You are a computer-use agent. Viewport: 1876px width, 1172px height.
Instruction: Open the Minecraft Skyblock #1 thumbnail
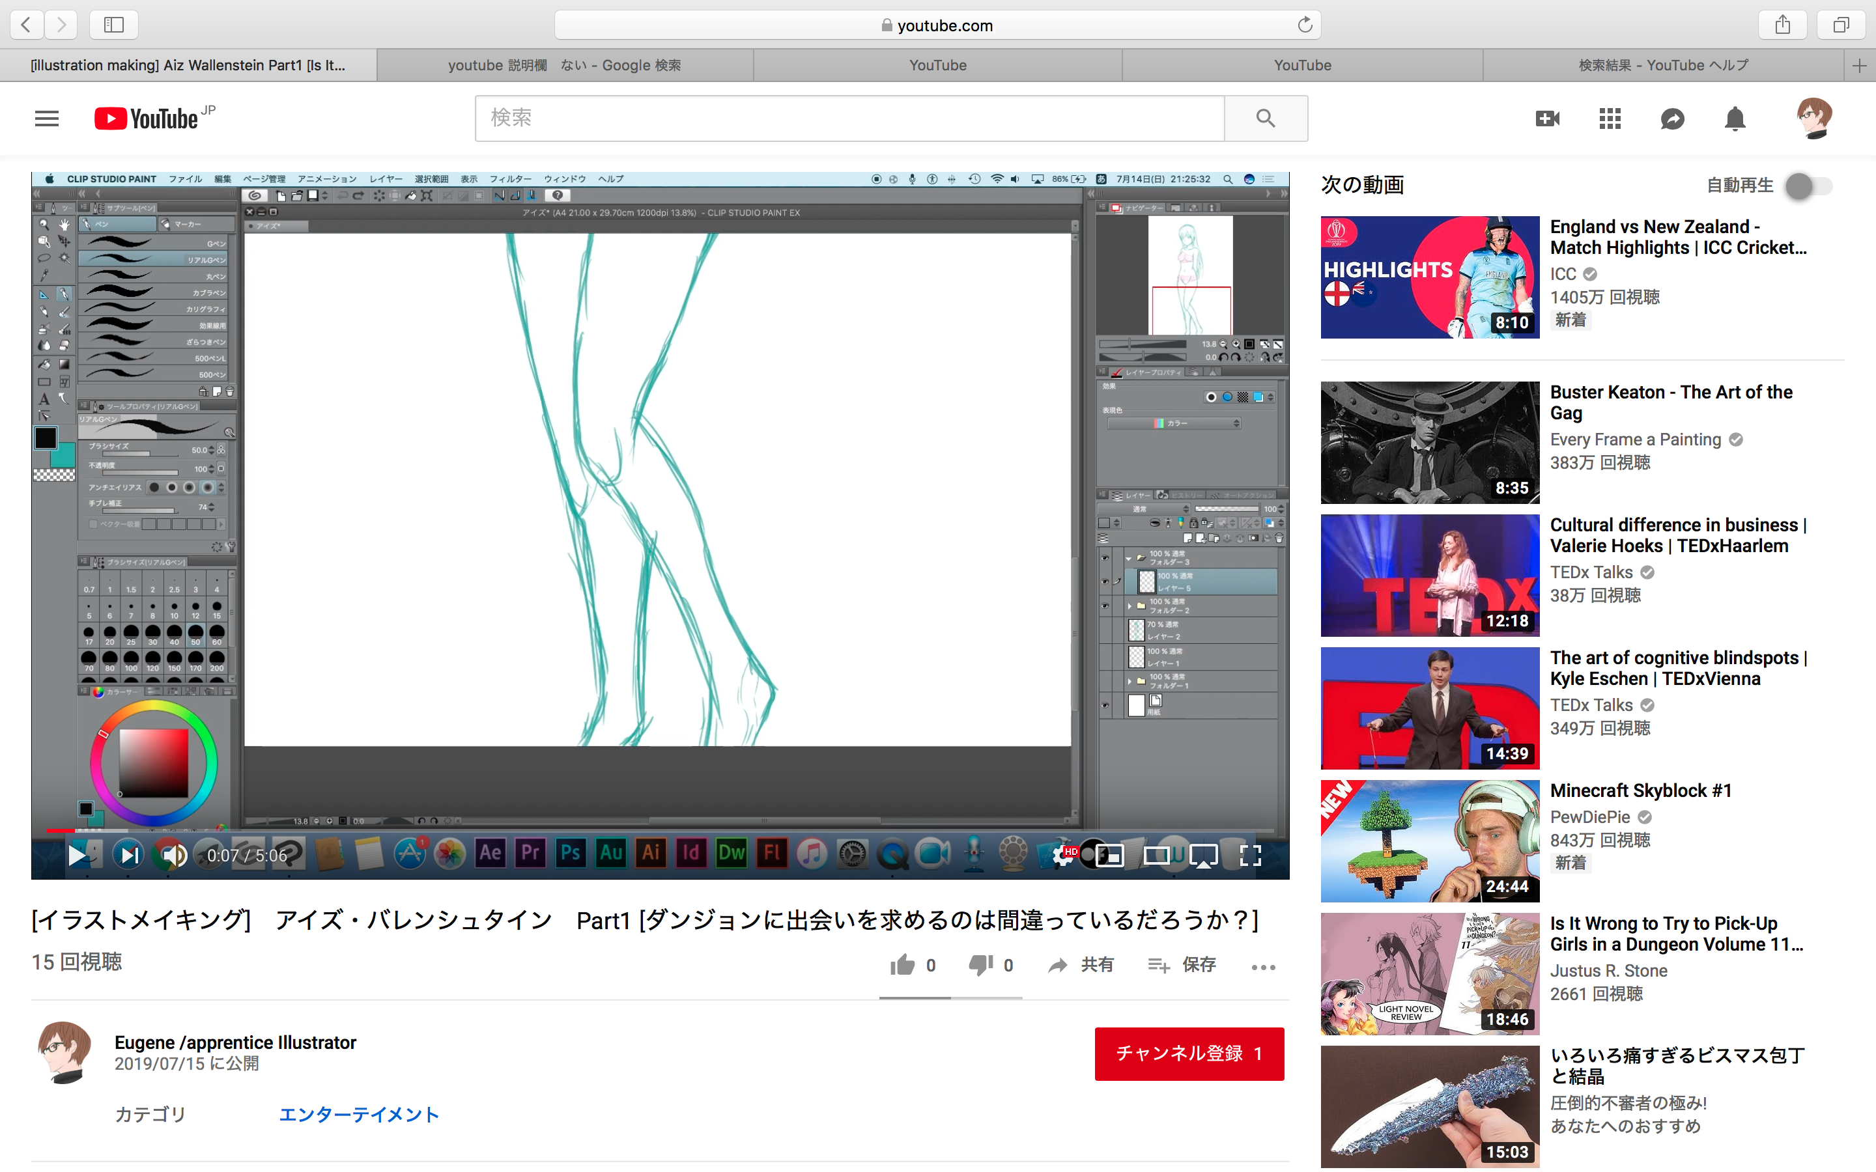point(1430,841)
